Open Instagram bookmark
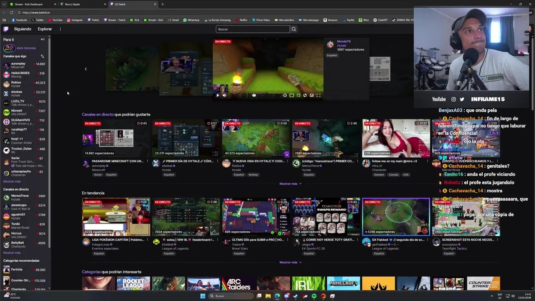This screenshot has height=301, width=535. click(x=75, y=20)
